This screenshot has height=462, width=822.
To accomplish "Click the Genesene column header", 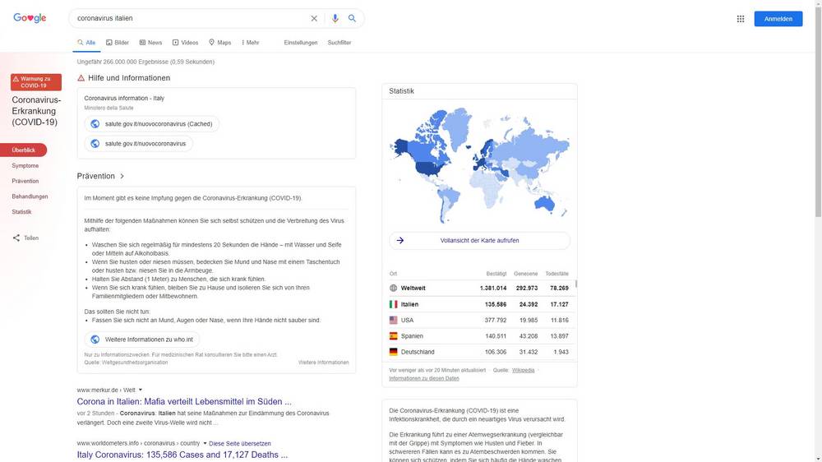I will coord(526,274).
